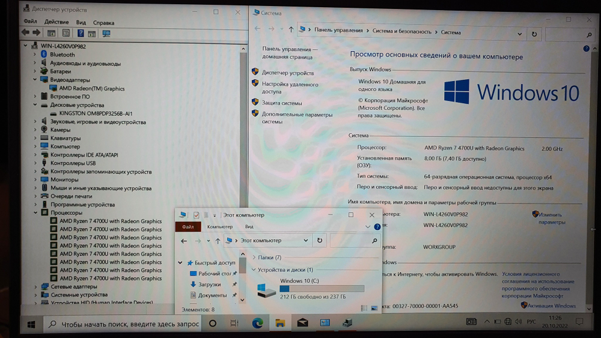Click the Windows 10 (C:) drive icon
Viewport: 601px width, 338px height.
pyautogui.click(x=266, y=291)
